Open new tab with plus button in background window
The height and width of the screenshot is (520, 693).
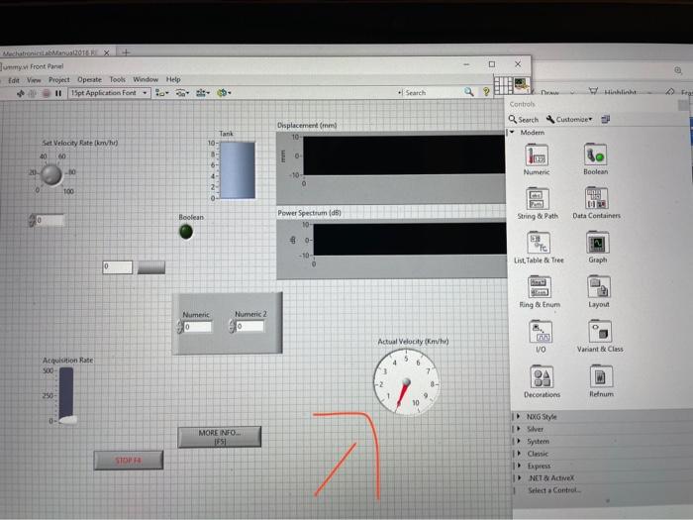(x=126, y=52)
